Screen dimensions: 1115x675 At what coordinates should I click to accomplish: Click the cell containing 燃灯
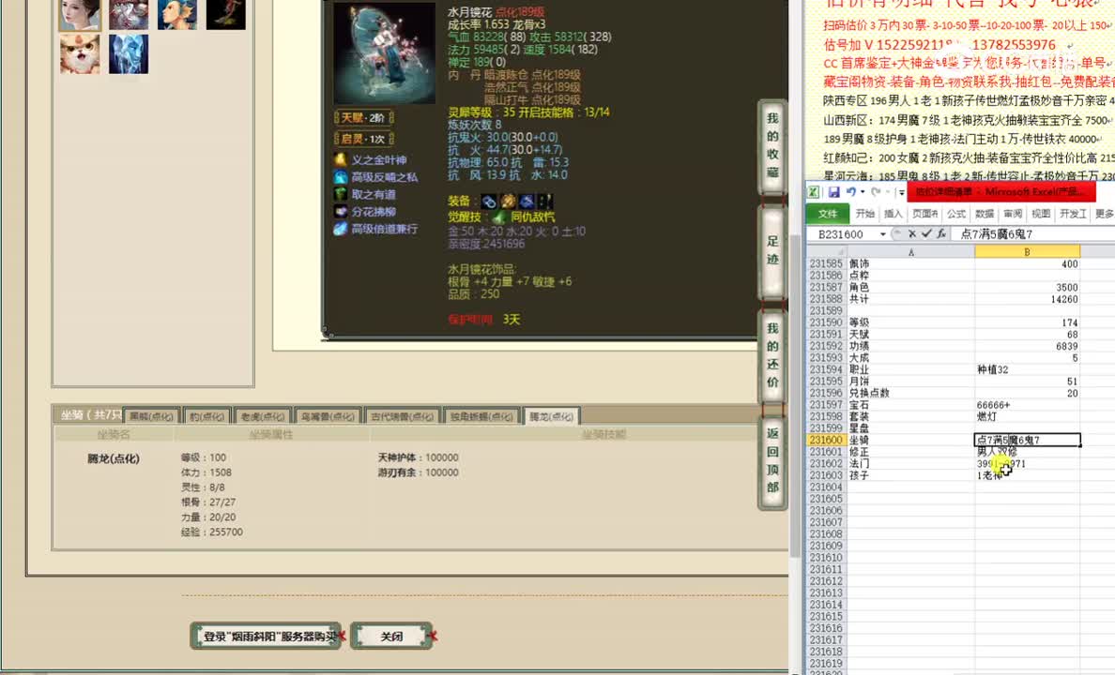coord(1027,416)
